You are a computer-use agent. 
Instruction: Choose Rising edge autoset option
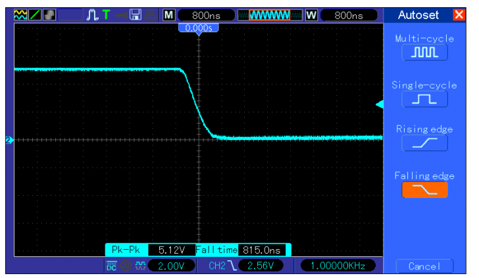pyautogui.click(x=424, y=143)
